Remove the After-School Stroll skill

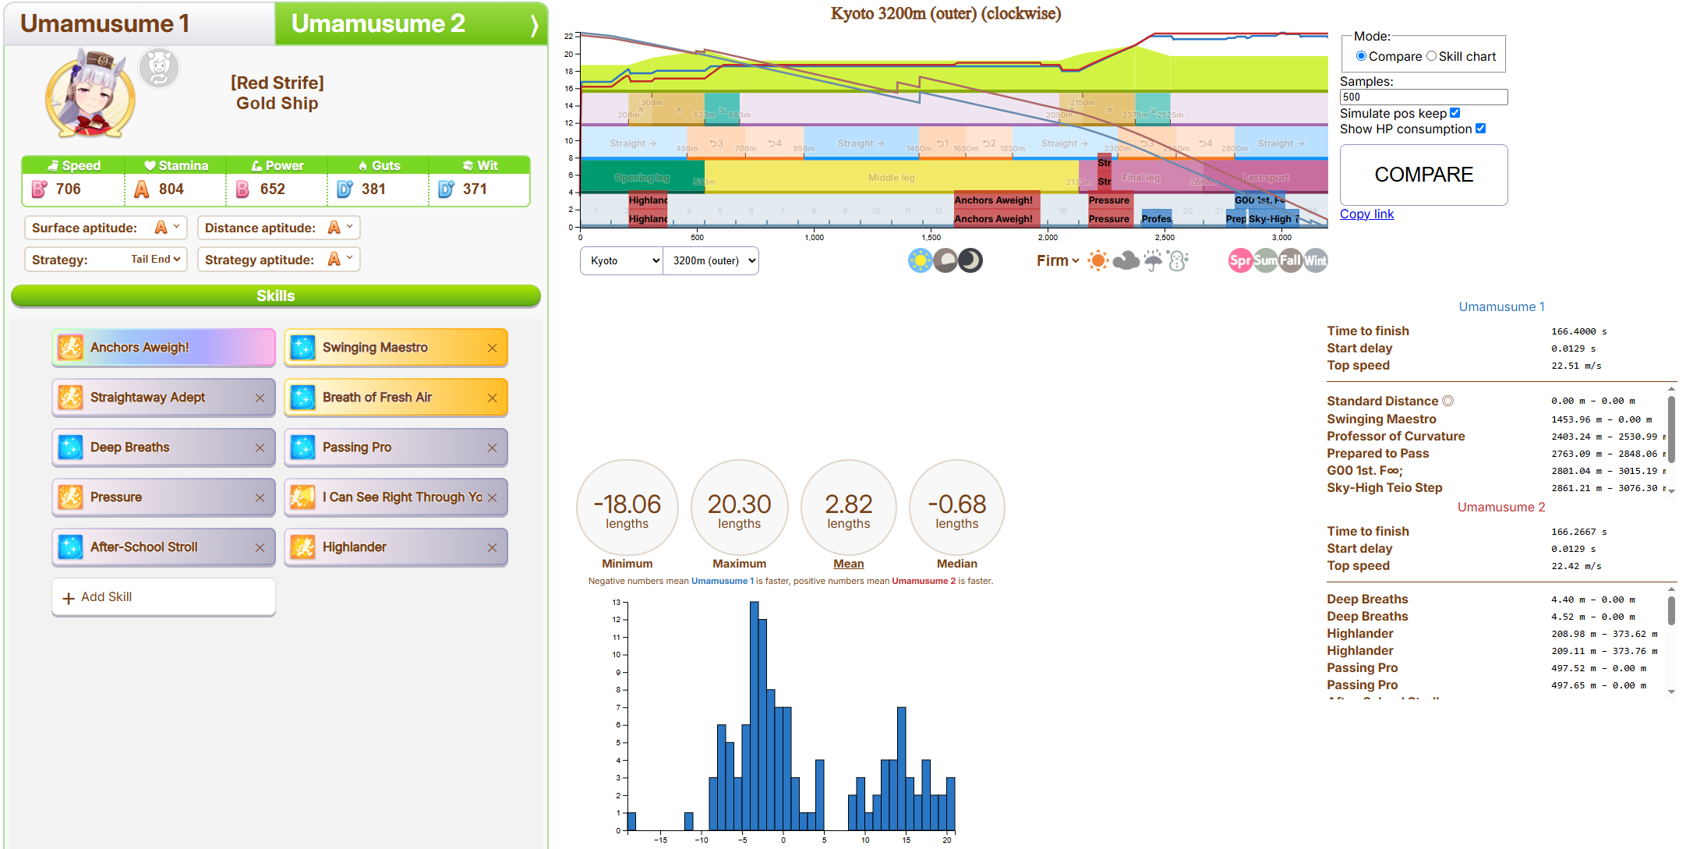pyautogui.click(x=260, y=548)
